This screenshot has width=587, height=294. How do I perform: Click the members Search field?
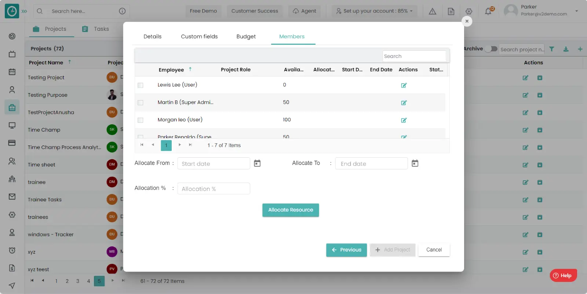tap(414, 56)
